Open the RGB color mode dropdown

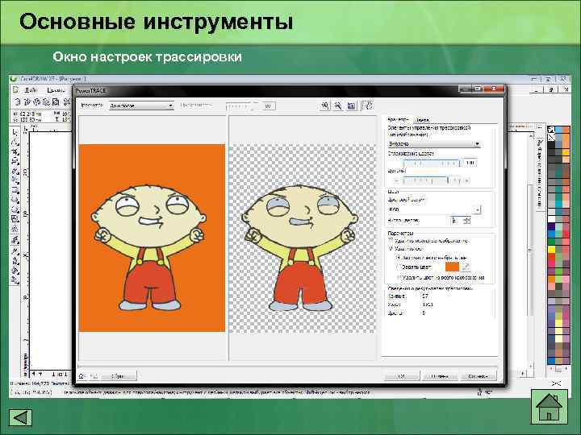pos(434,209)
